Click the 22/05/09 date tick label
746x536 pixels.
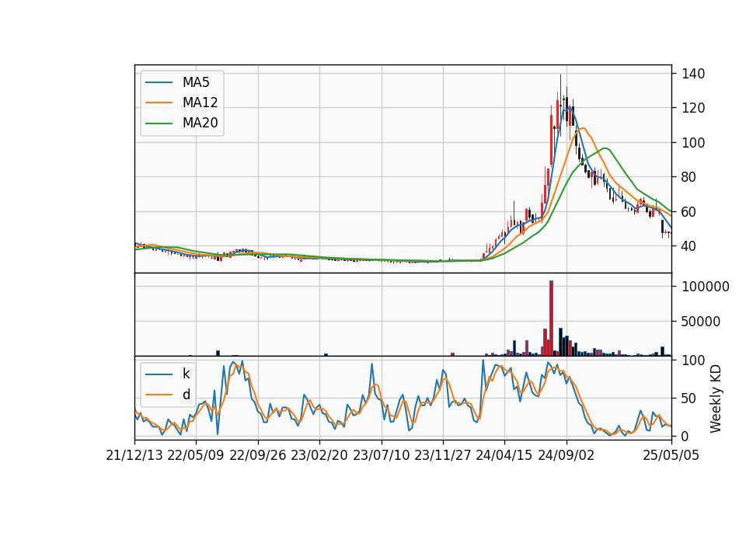[196, 455]
